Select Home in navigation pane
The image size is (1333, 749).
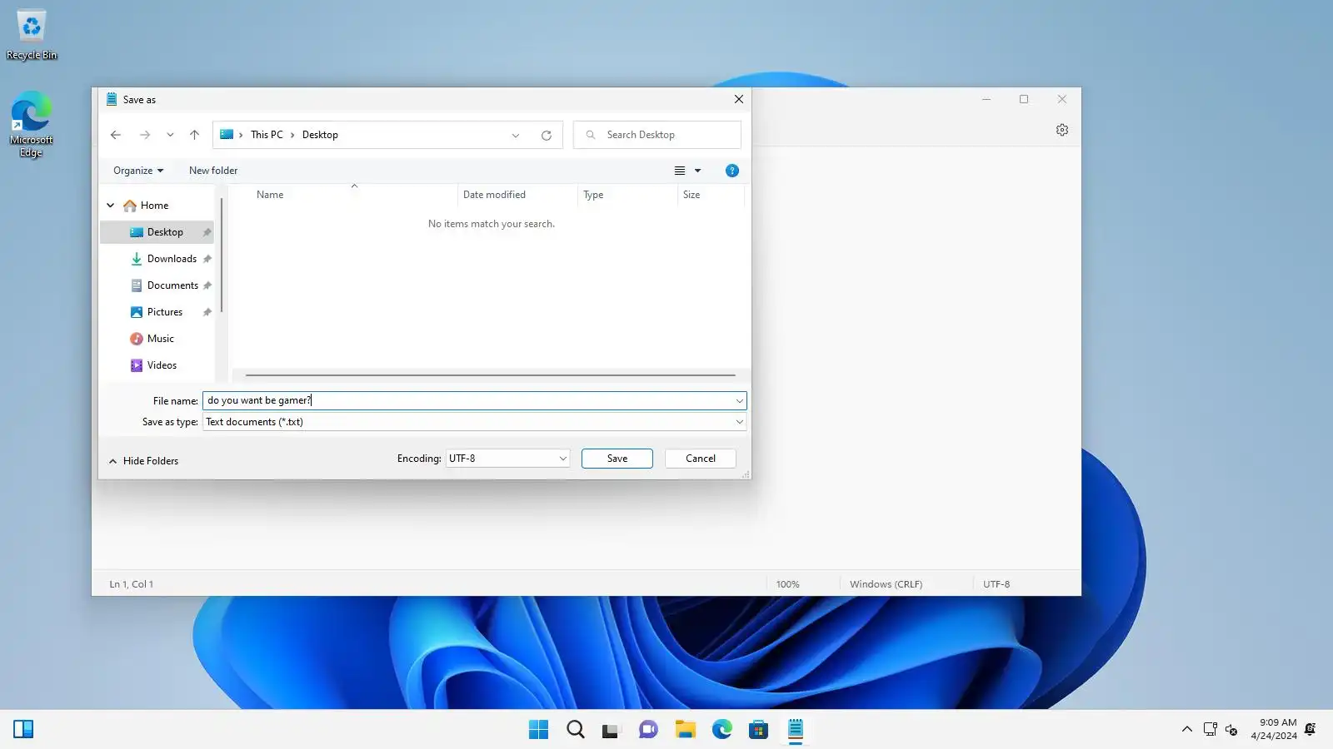(x=147, y=206)
